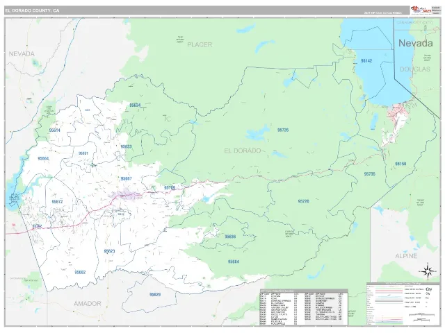Viewport: 445px width, 333px height.
Task: Click the ALPINE county label
Action: [406, 256]
